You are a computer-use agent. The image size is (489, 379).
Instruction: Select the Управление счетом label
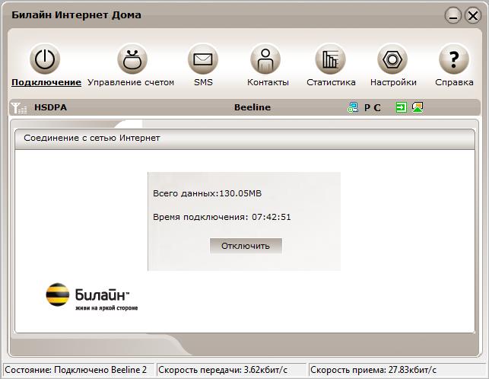[x=131, y=82]
